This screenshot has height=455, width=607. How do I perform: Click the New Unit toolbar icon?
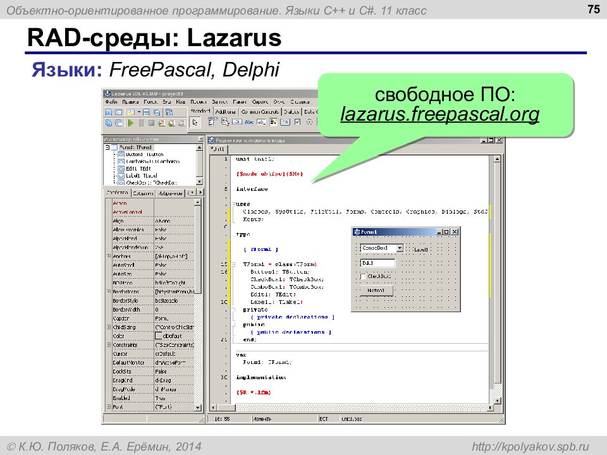coord(109,112)
